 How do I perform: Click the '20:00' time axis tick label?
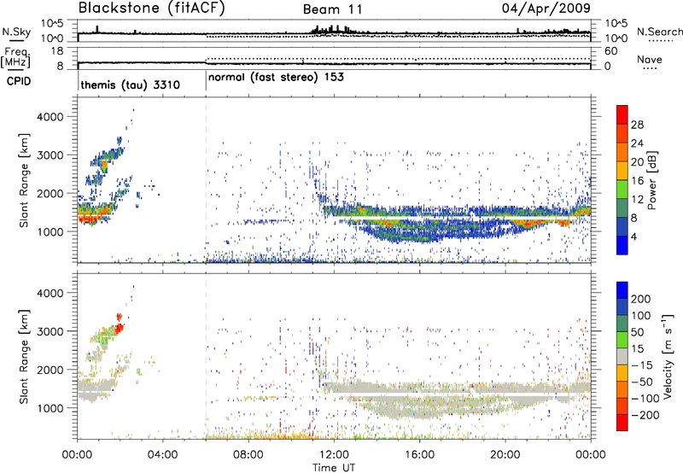505,455
